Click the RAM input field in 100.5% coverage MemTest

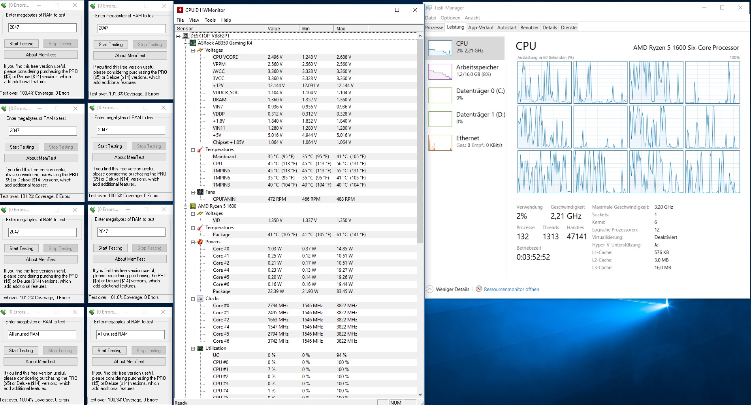131,130
